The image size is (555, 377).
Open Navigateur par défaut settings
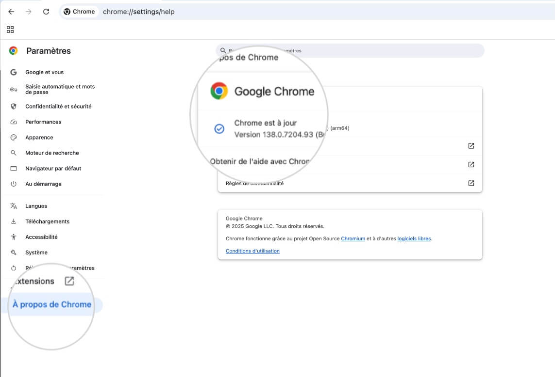[53, 169]
